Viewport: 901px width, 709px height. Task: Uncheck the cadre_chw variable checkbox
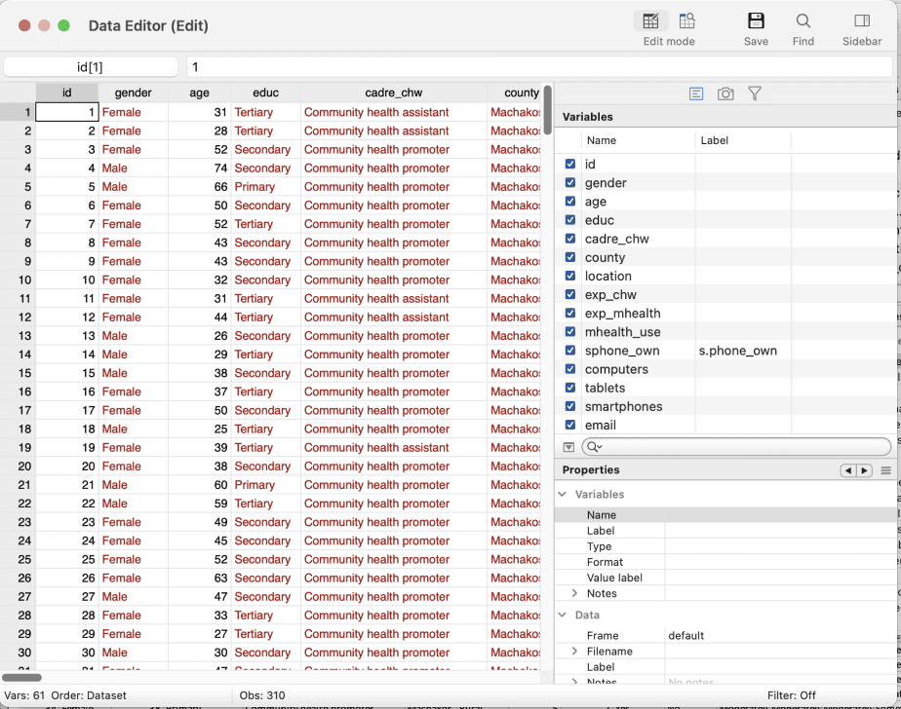(x=570, y=239)
